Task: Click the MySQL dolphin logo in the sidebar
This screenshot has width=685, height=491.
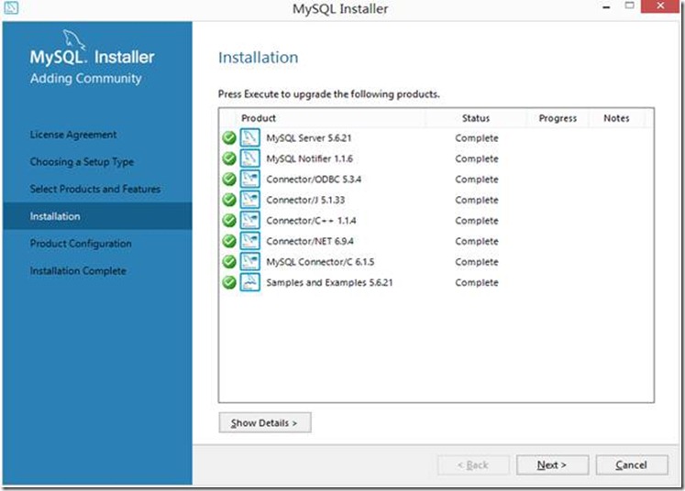Action: coord(74,39)
